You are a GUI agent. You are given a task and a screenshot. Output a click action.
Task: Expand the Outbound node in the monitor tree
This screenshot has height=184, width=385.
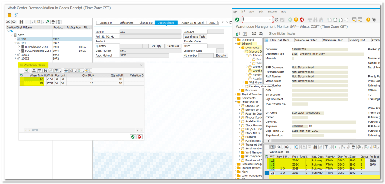click(236, 40)
